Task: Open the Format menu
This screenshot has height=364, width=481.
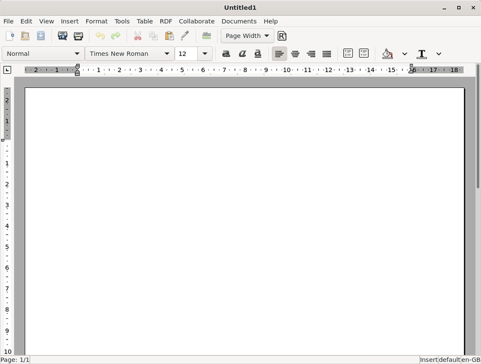Action: click(96, 21)
